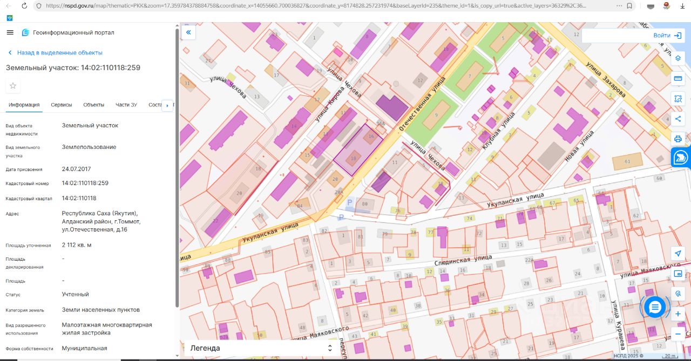This screenshot has width=691, height=361.
Task: Open the map layers panel
Action: pos(678,58)
